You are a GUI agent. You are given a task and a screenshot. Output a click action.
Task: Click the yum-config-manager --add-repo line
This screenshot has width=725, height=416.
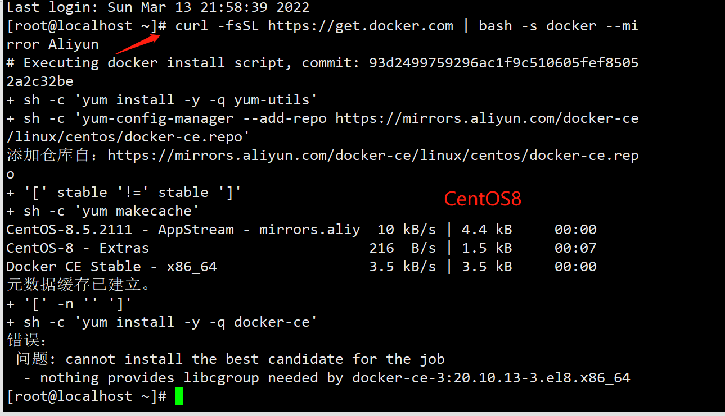(x=322, y=128)
